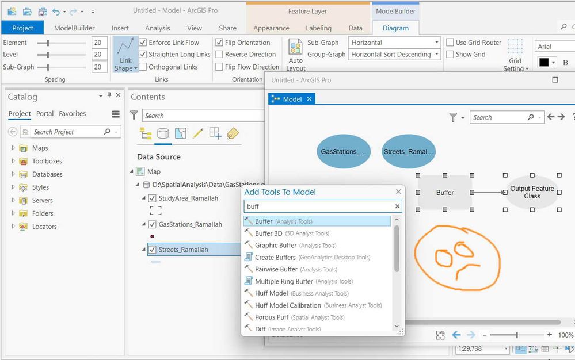
Task: Switch to the Portal tab in Catalog
Action: coord(45,113)
